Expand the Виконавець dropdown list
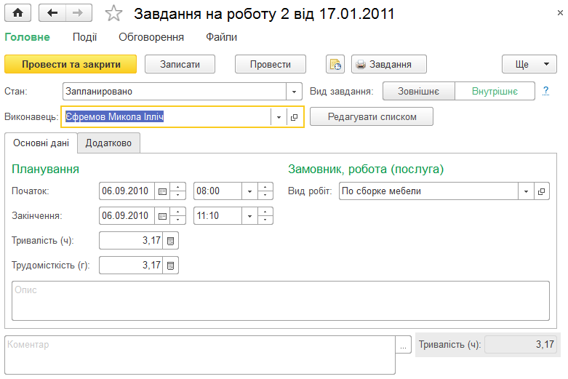Image resolution: width=568 pixels, height=379 pixels. (x=279, y=117)
